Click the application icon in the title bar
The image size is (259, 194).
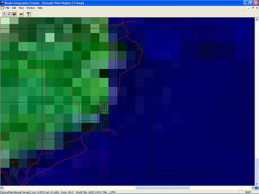pyautogui.click(x=3, y=2)
